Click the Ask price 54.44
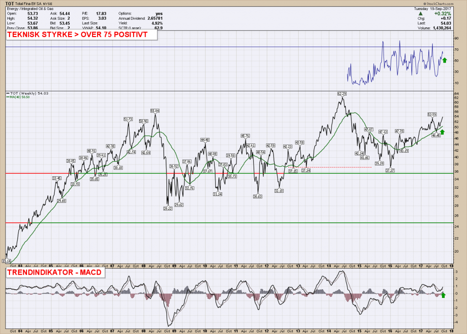This screenshot has width=467, height=334. coord(65,13)
